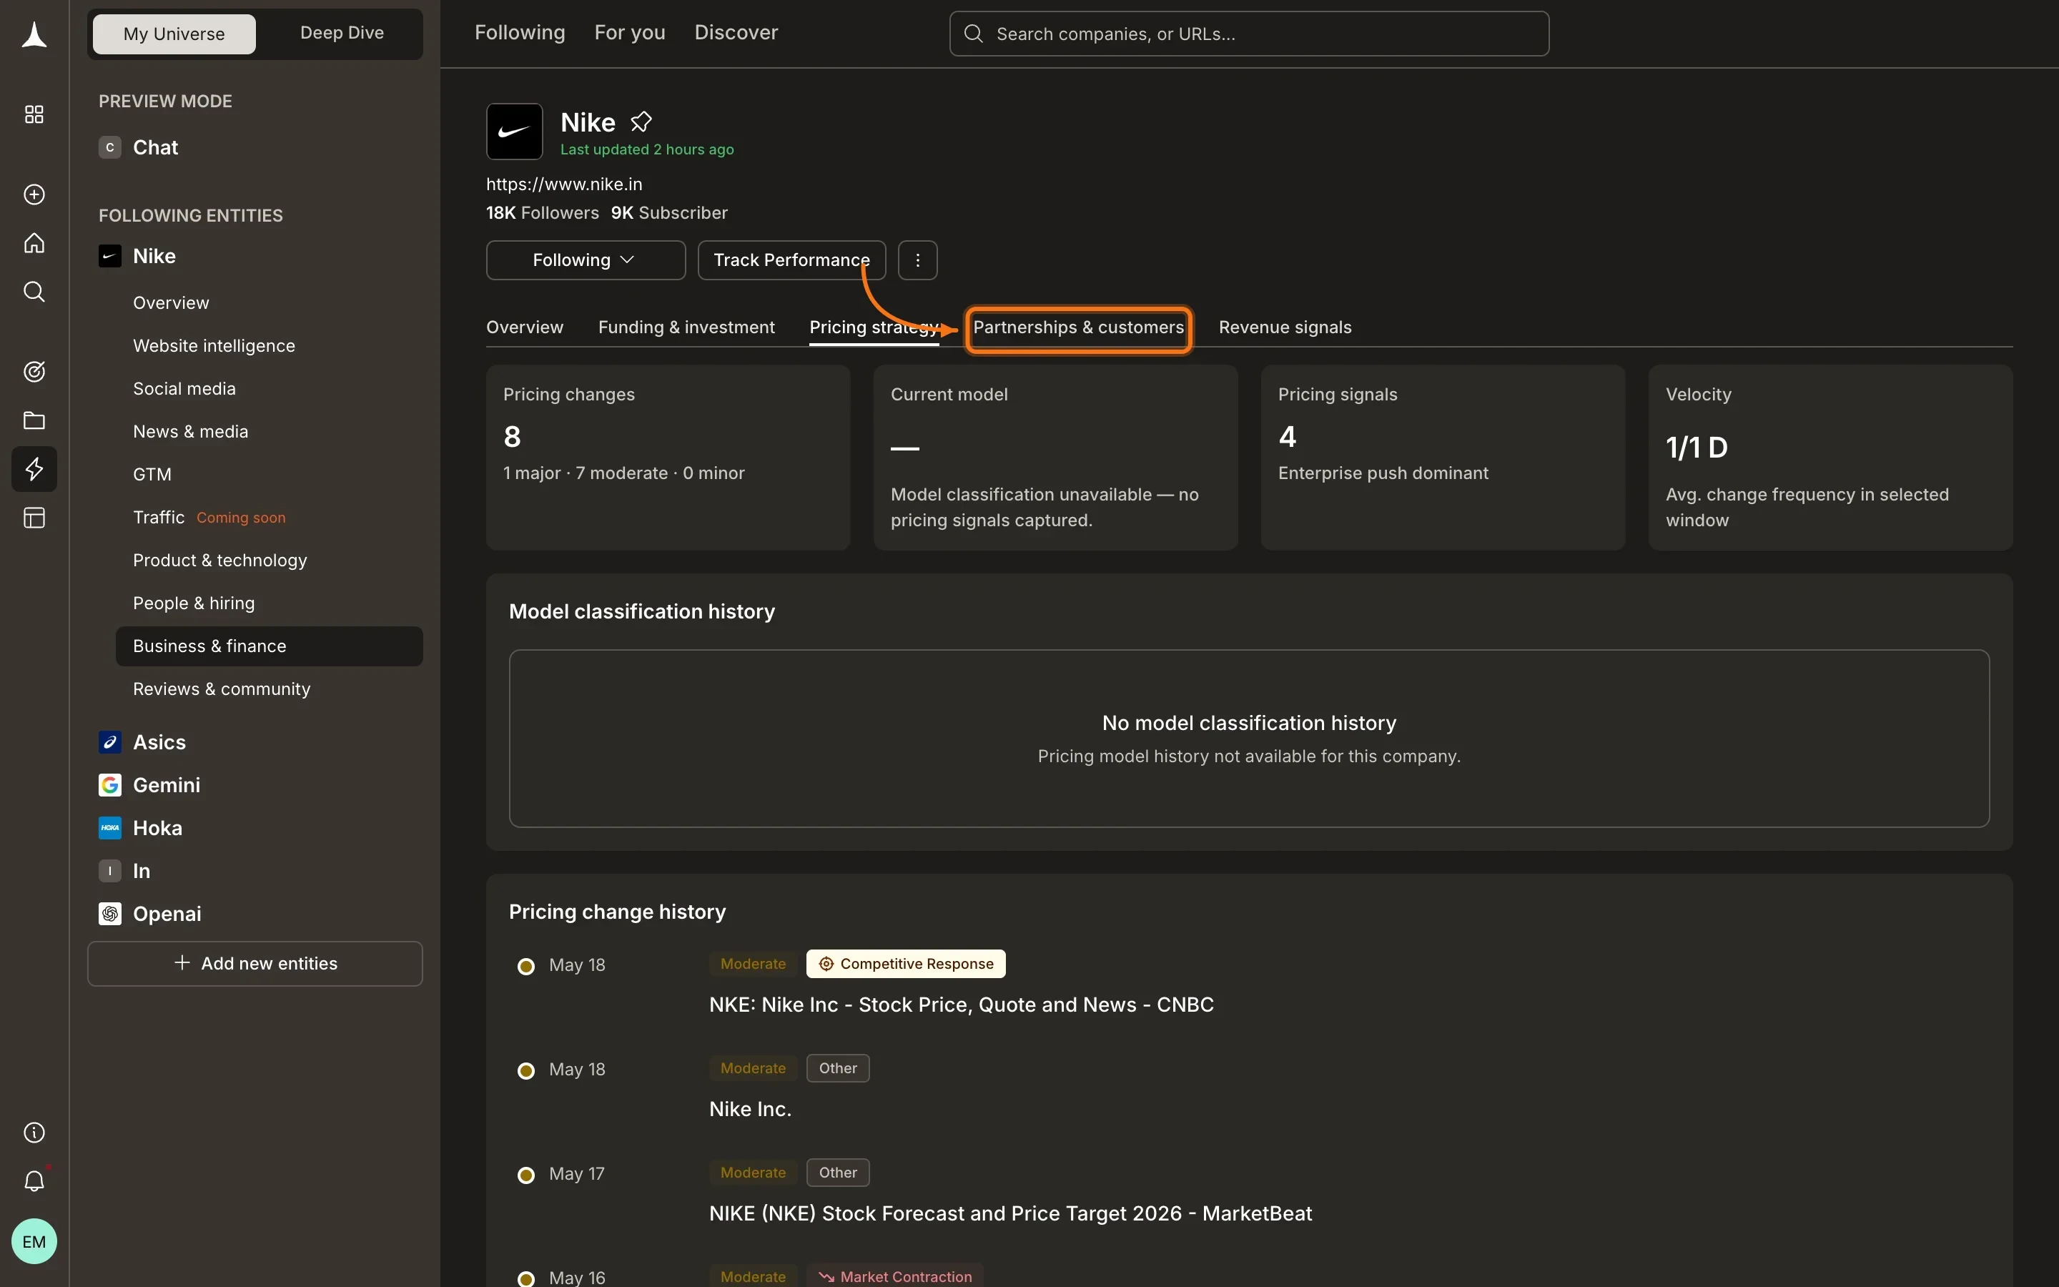Select Hoka entity name in sidebar

(157, 827)
